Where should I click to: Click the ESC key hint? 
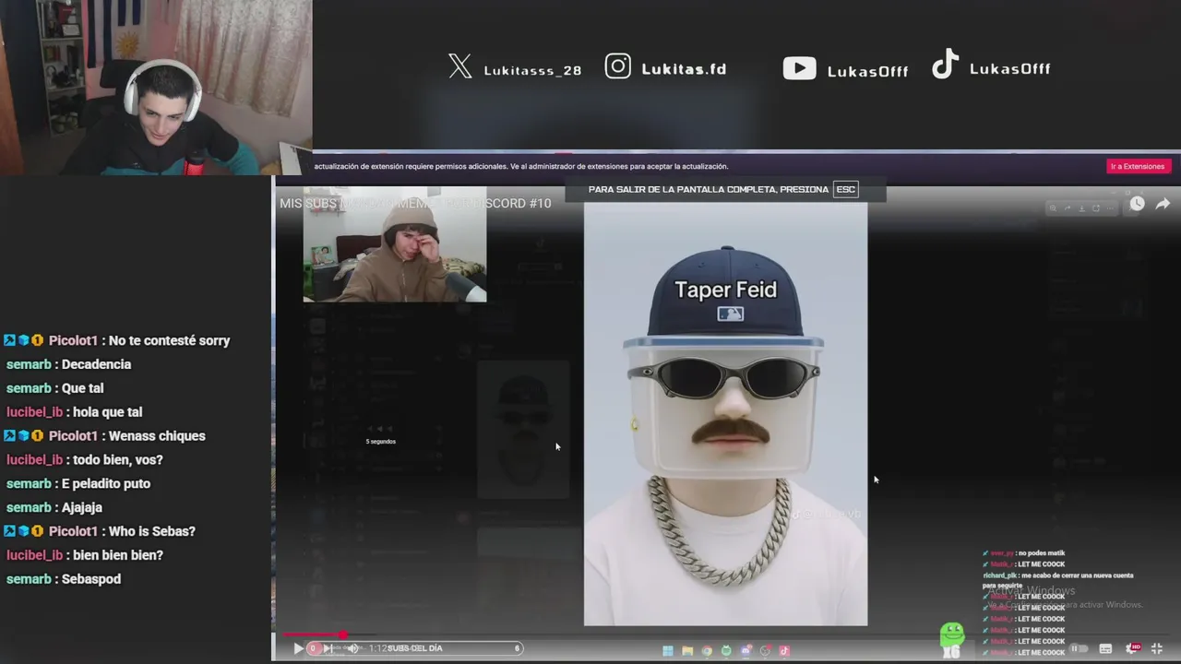pyautogui.click(x=845, y=189)
